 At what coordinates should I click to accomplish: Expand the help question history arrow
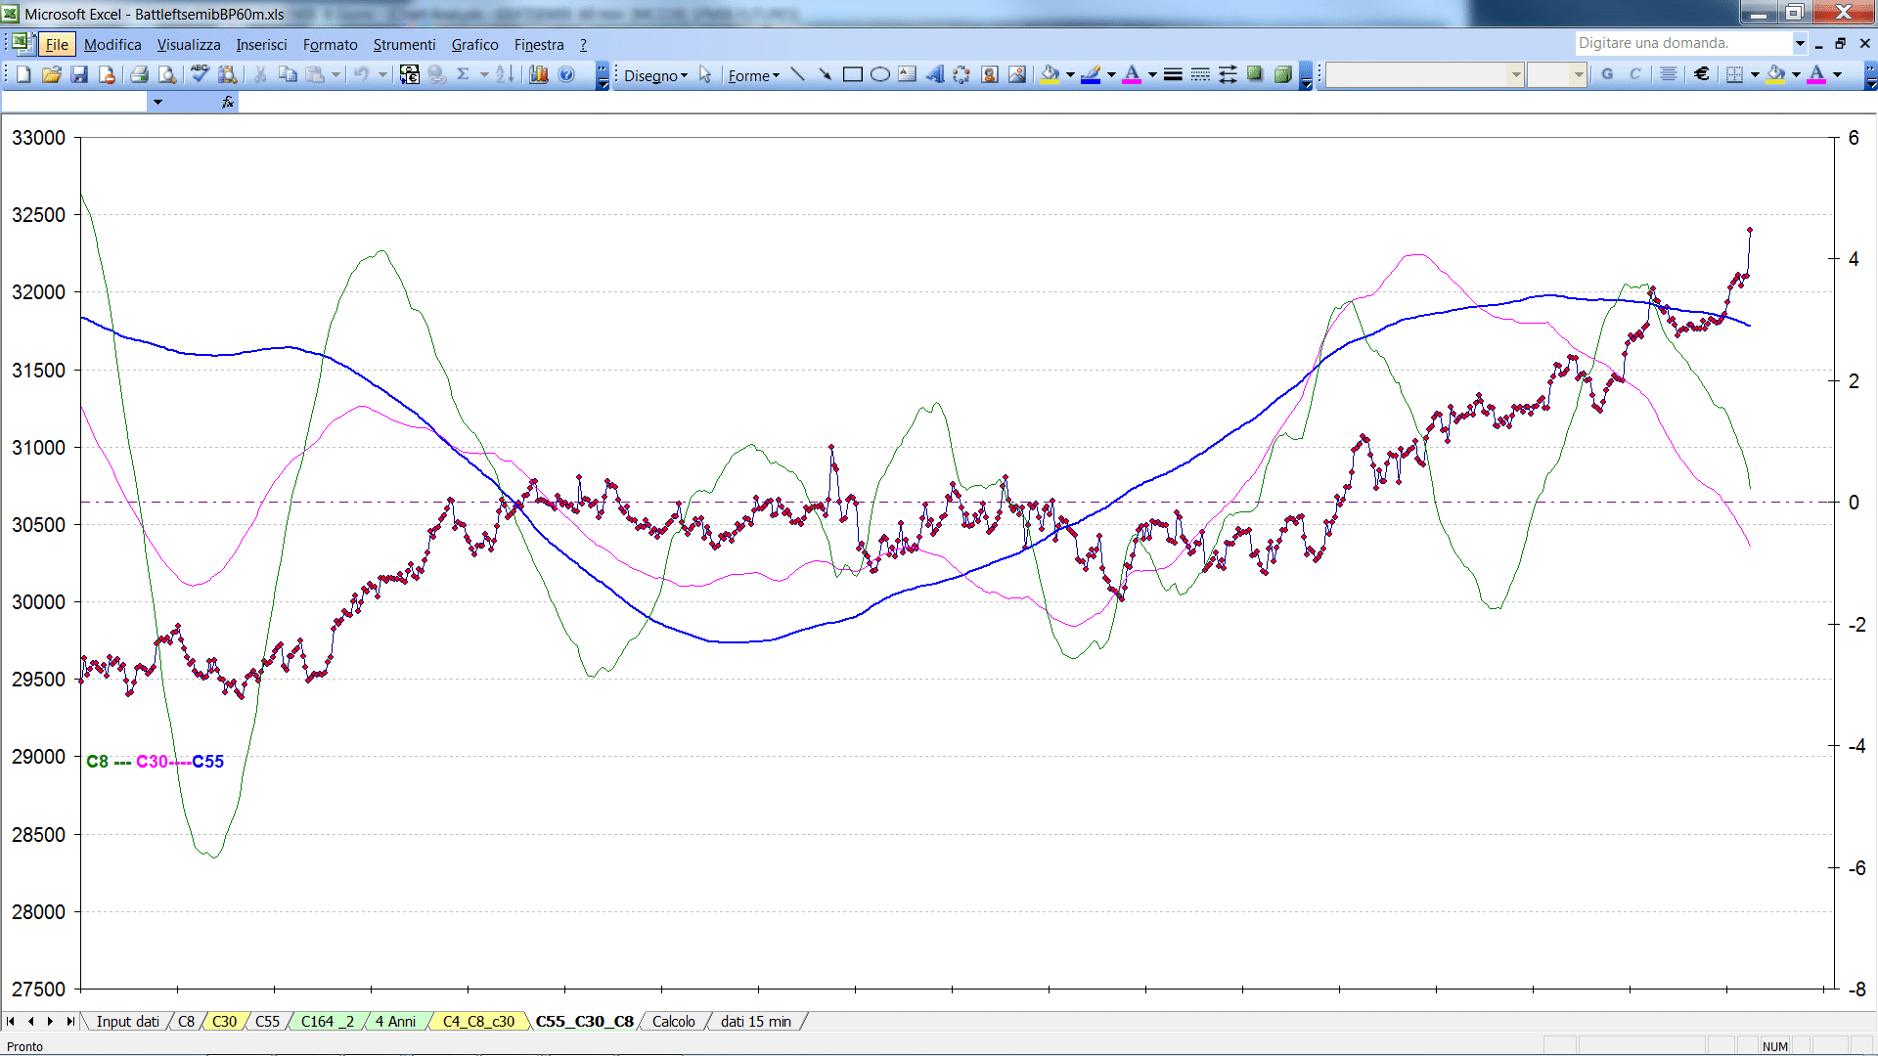(1800, 43)
